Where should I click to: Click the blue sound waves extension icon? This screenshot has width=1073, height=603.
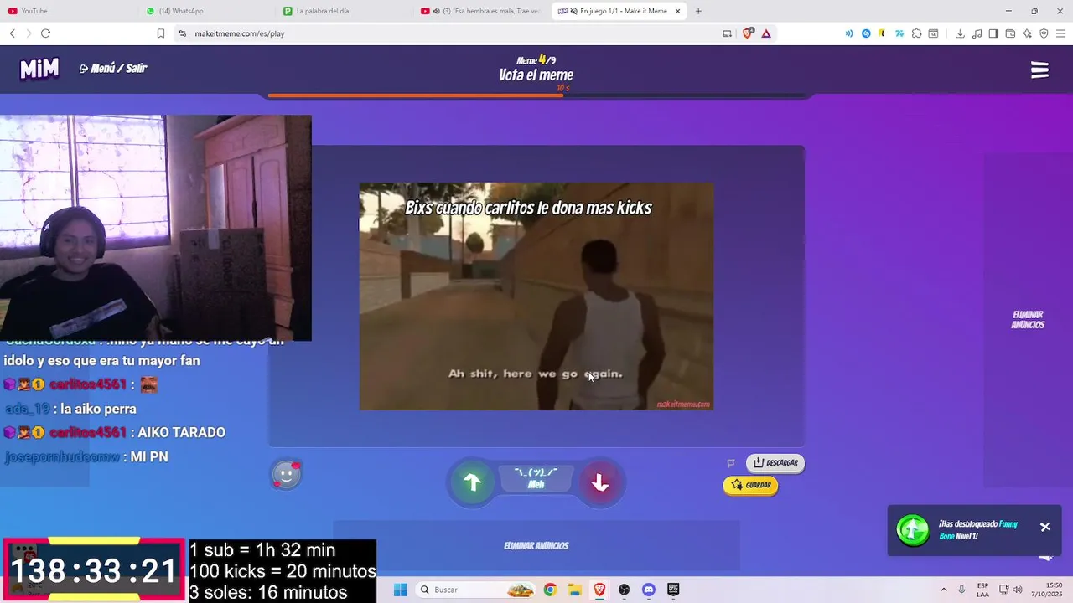click(849, 33)
